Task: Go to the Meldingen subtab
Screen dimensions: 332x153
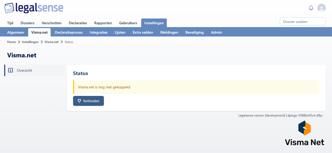Action: coord(169,32)
